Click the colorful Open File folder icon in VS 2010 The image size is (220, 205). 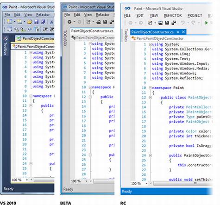coord(29,22)
